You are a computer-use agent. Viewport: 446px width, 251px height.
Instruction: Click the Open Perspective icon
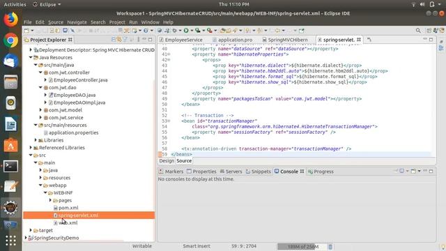tap(429, 31)
